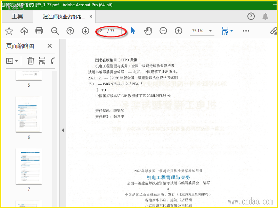278x208 pixels.
Task: Select page 7 thumbnail
Action: pyautogui.click(x=29, y=166)
